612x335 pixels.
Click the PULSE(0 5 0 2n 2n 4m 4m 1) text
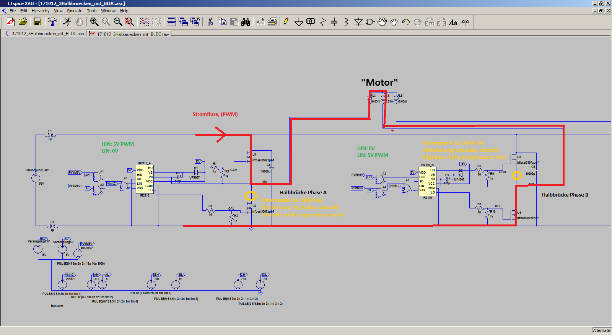[x=62, y=294]
